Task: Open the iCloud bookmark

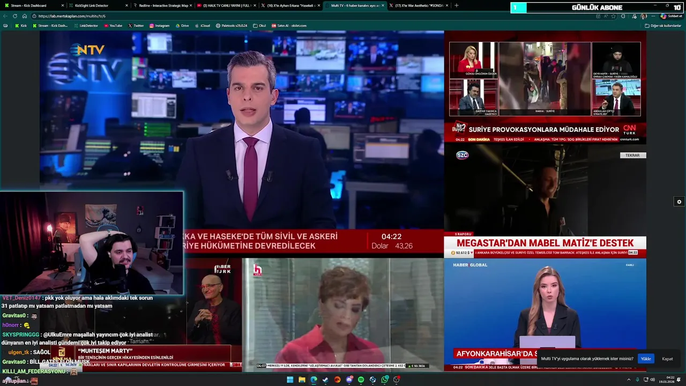Action: 203,26
